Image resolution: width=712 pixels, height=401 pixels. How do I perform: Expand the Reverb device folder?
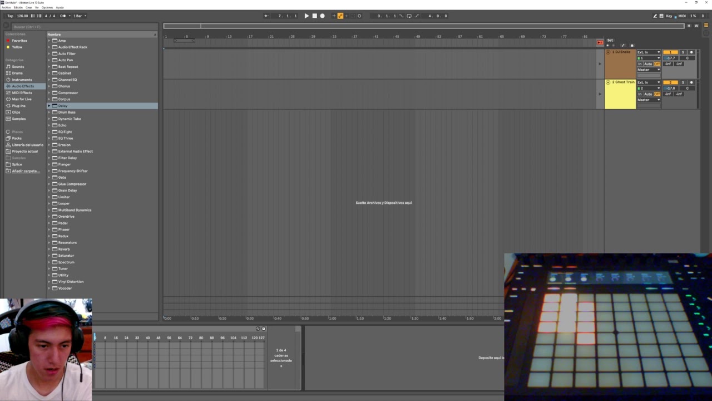point(49,249)
